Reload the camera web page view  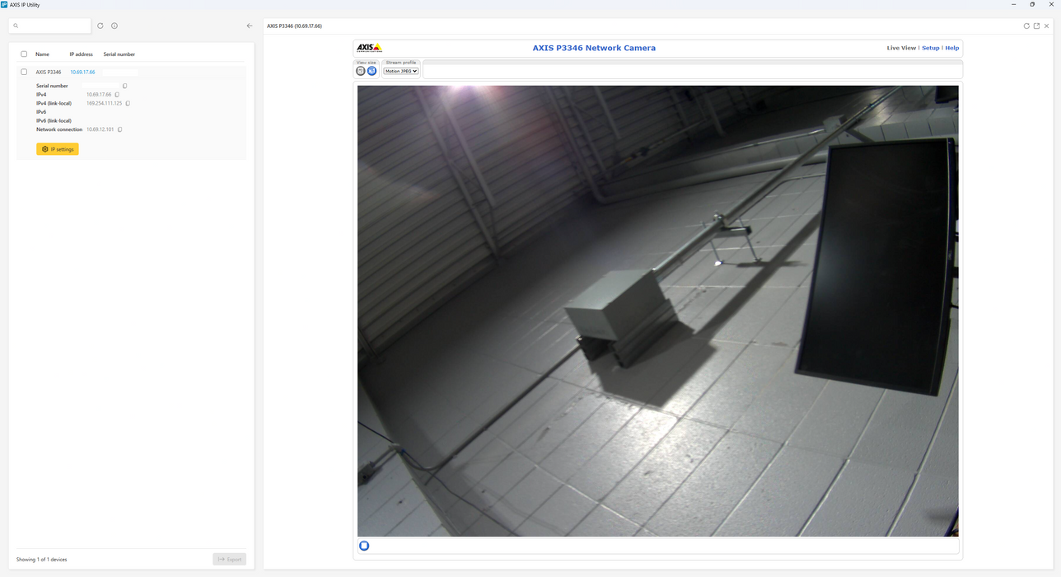(1026, 26)
